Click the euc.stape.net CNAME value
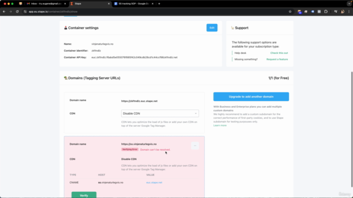 (x=154, y=183)
